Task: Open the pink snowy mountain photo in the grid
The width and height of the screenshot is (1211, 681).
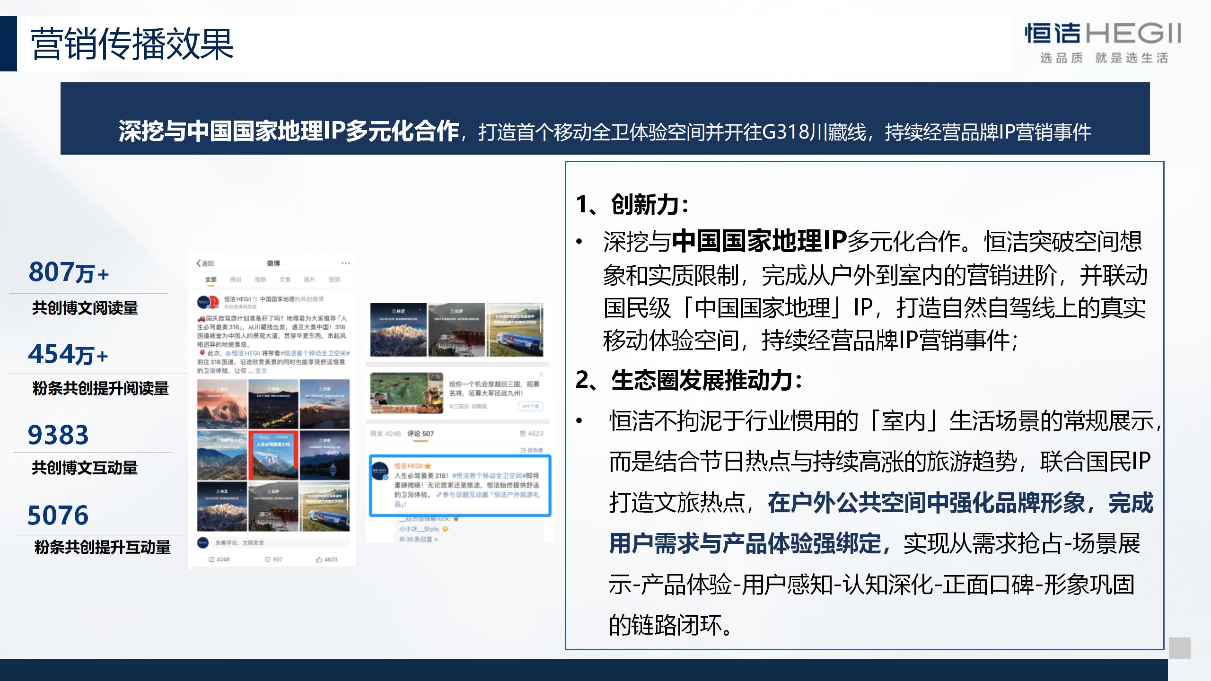Action: click(x=222, y=404)
